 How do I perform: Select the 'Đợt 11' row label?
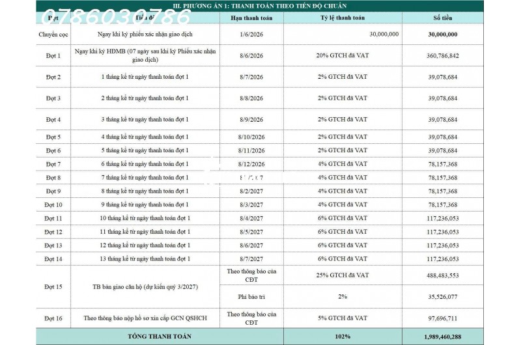point(53,219)
